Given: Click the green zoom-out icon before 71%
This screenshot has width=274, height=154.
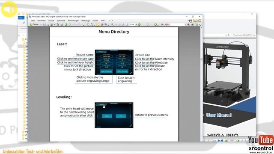Looking at the screenshot, I should coord(226,140).
